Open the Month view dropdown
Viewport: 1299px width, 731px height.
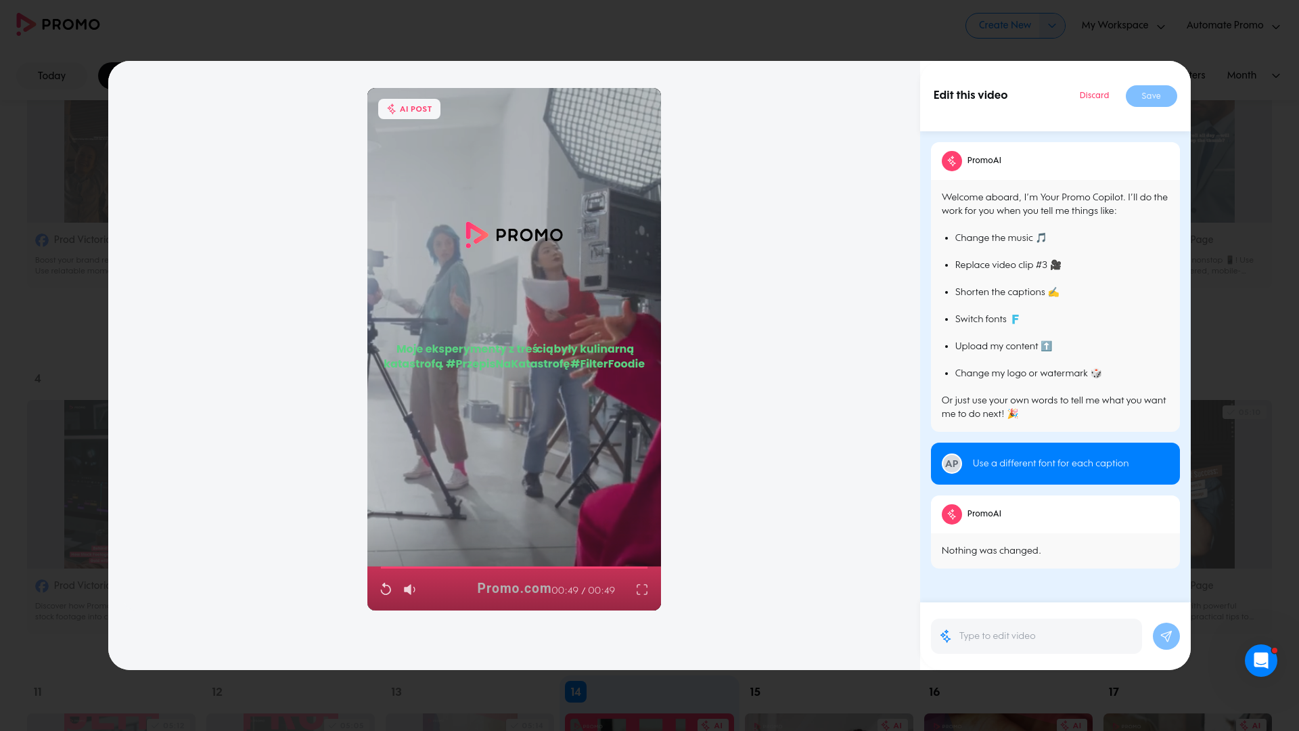pyautogui.click(x=1254, y=75)
